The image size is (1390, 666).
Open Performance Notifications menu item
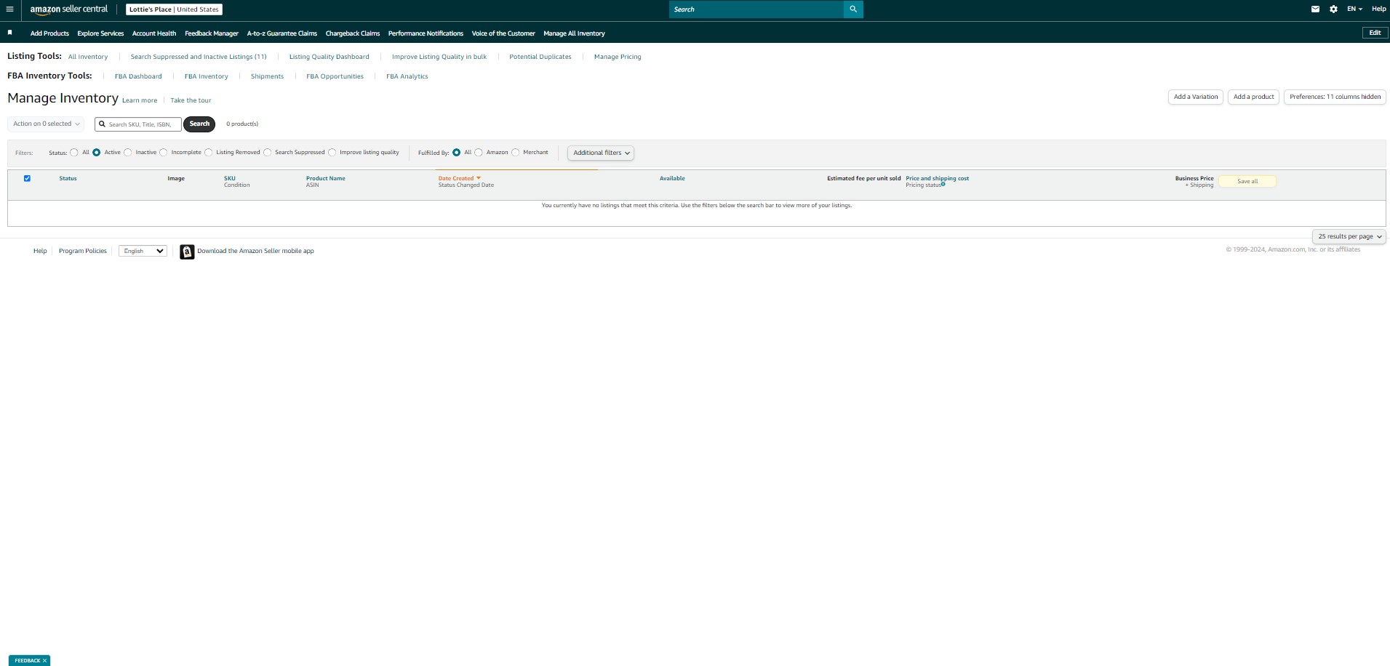pos(426,33)
